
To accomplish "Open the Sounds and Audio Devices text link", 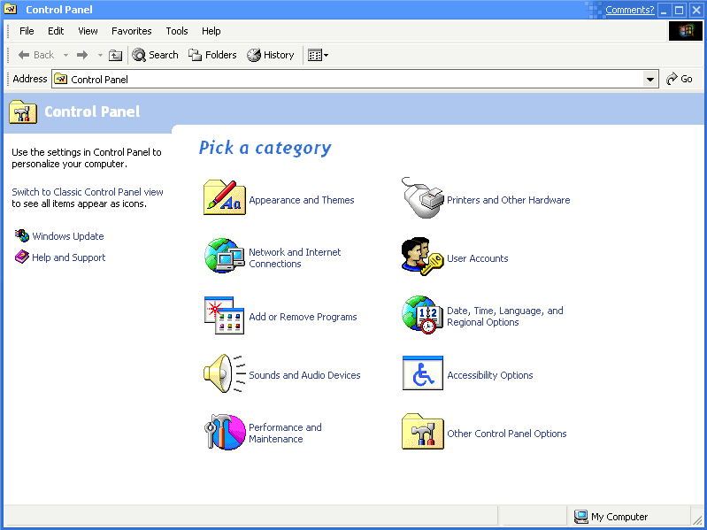I will pyautogui.click(x=304, y=375).
